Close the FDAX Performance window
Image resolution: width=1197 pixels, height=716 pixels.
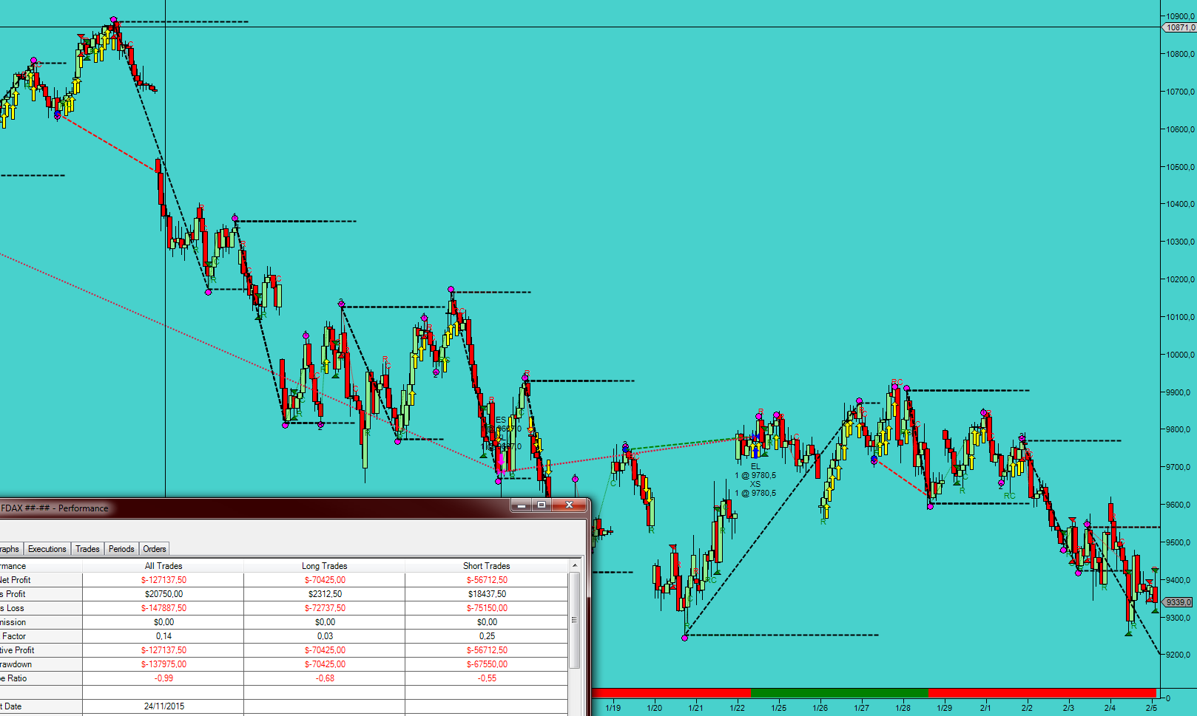(x=569, y=505)
